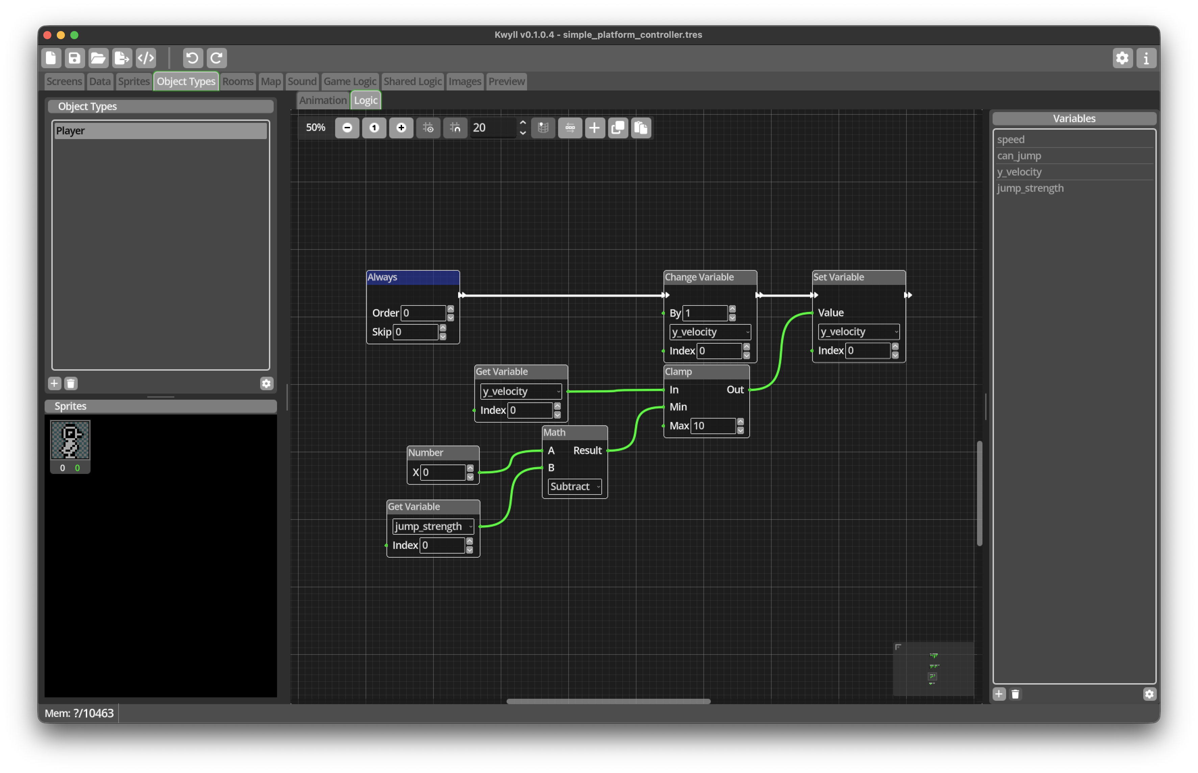Click the export code icon in top toolbar
1198x773 pixels.
tap(146, 58)
